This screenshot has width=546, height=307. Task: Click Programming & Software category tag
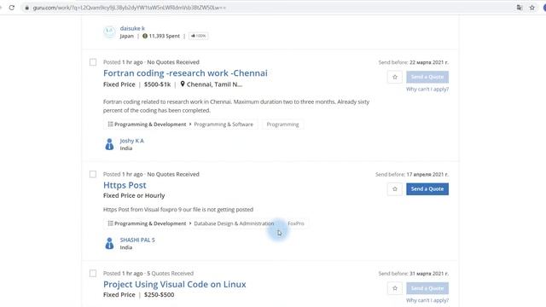[224, 125]
